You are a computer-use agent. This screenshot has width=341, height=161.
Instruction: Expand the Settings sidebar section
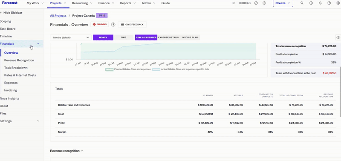38,121
